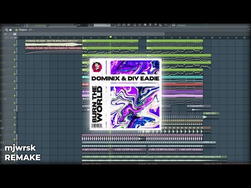Click the piano keys icon below Playlist title

coord(15,34)
